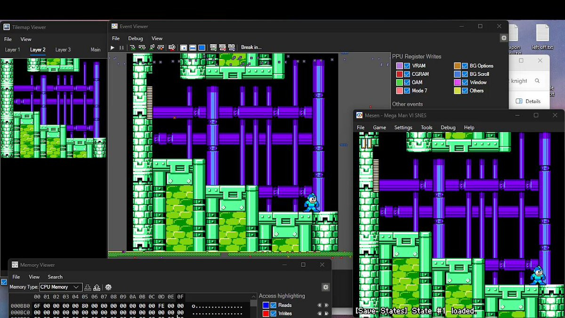Open the left off.txt desktop file icon
Image resolution: width=565 pixels, height=318 pixels.
(542, 37)
